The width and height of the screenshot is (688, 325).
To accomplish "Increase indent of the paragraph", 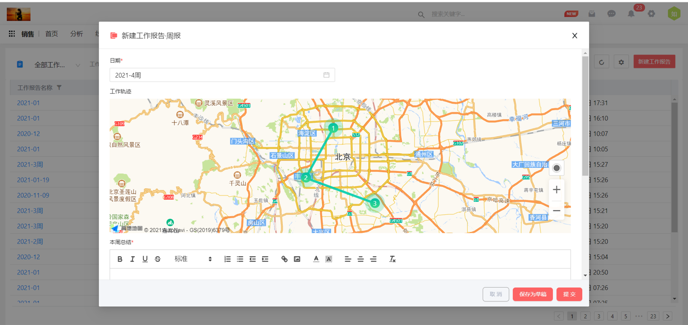I will (x=265, y=259).
